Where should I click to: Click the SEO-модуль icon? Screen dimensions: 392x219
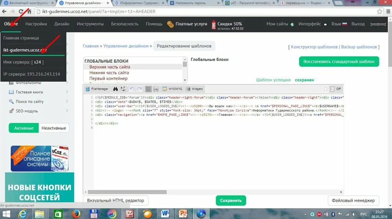11,111
